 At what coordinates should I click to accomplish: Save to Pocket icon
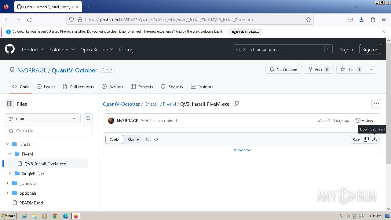pyautogui.click(x=351, y=20)
